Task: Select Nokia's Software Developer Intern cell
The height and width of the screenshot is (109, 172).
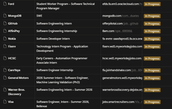Action: (x=68, y=39)
